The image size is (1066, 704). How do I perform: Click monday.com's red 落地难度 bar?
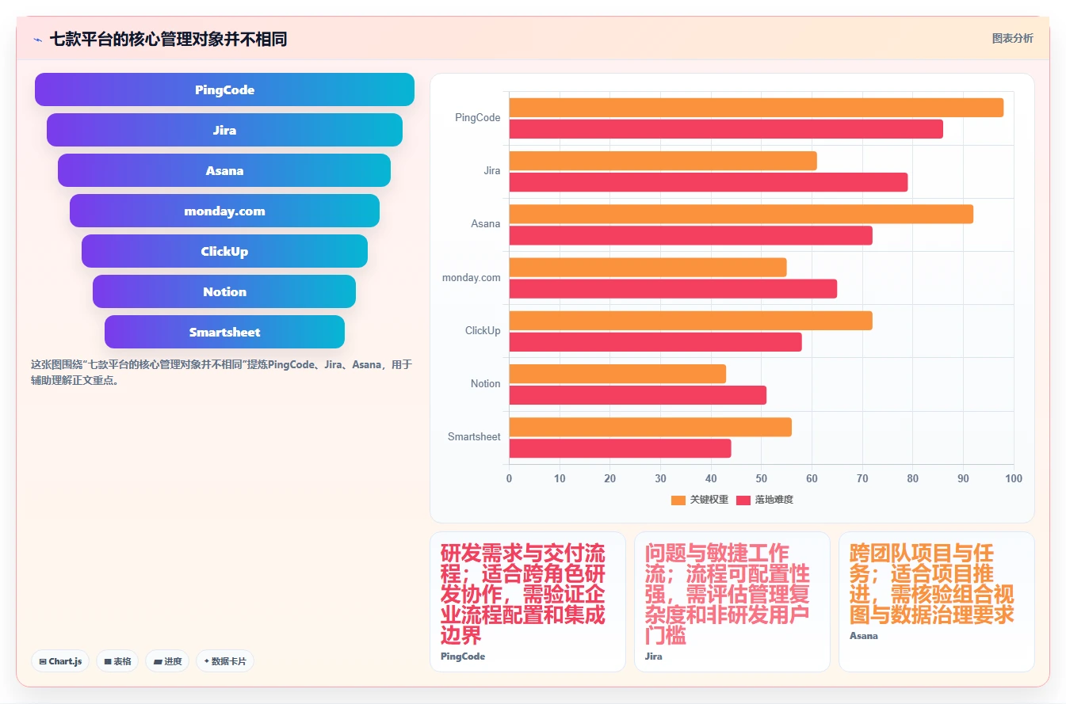click(673, 288)
